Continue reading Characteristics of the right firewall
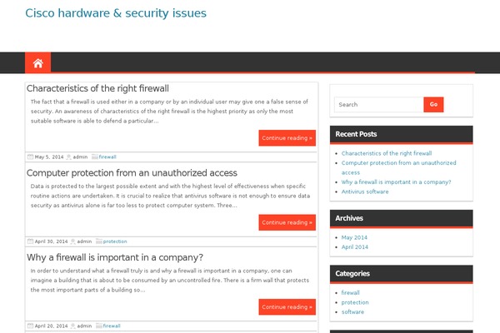 pos(287,138)
